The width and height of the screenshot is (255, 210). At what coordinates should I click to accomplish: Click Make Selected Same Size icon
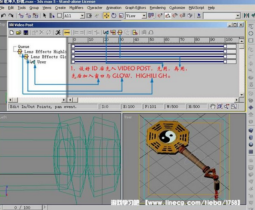point(90,33)
